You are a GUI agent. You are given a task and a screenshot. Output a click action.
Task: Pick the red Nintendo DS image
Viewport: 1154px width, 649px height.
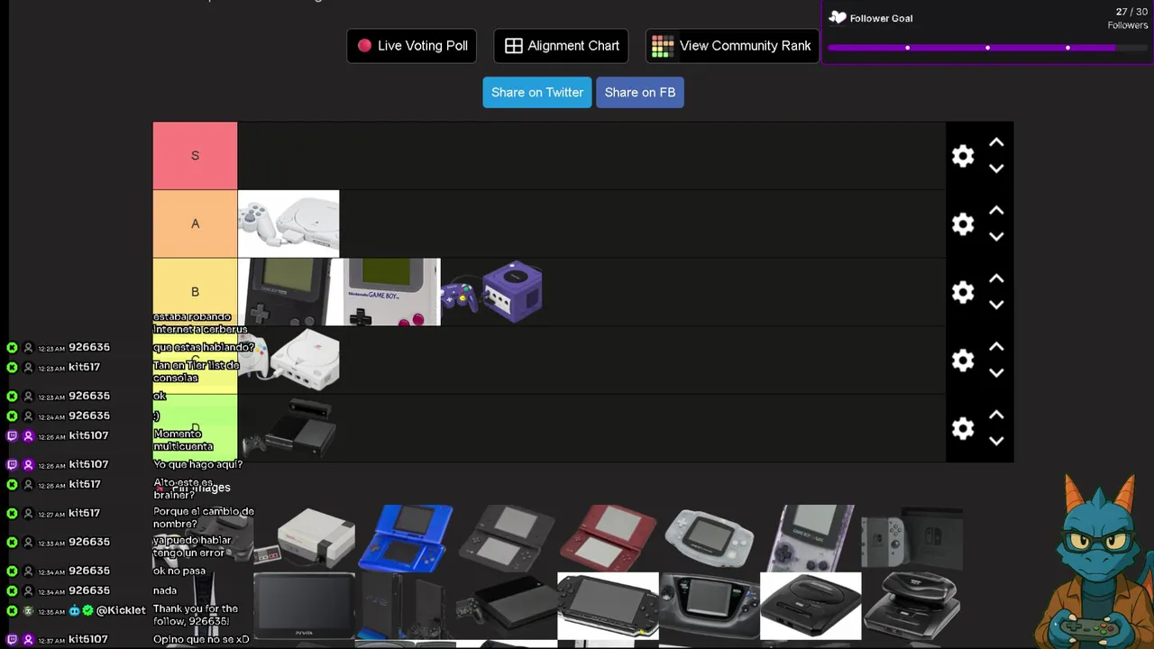(x=608, y=538)
